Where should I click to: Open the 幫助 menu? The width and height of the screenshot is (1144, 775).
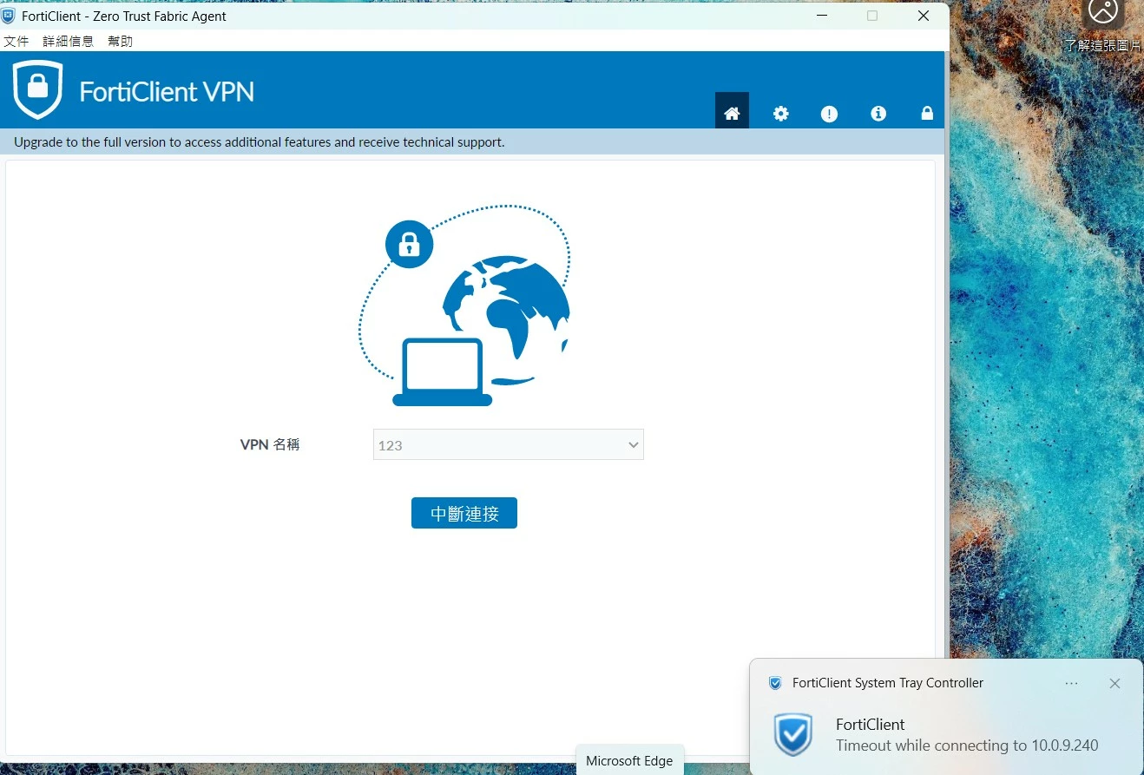(x=121, y=41)
